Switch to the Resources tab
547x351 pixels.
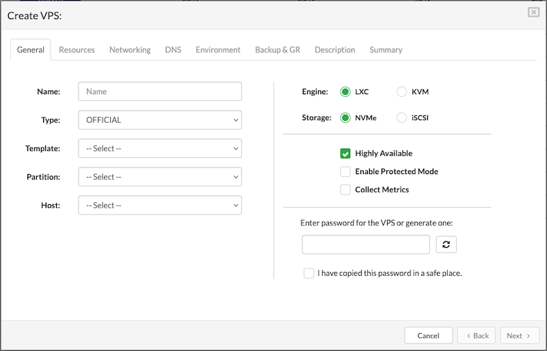coord(77,50)
